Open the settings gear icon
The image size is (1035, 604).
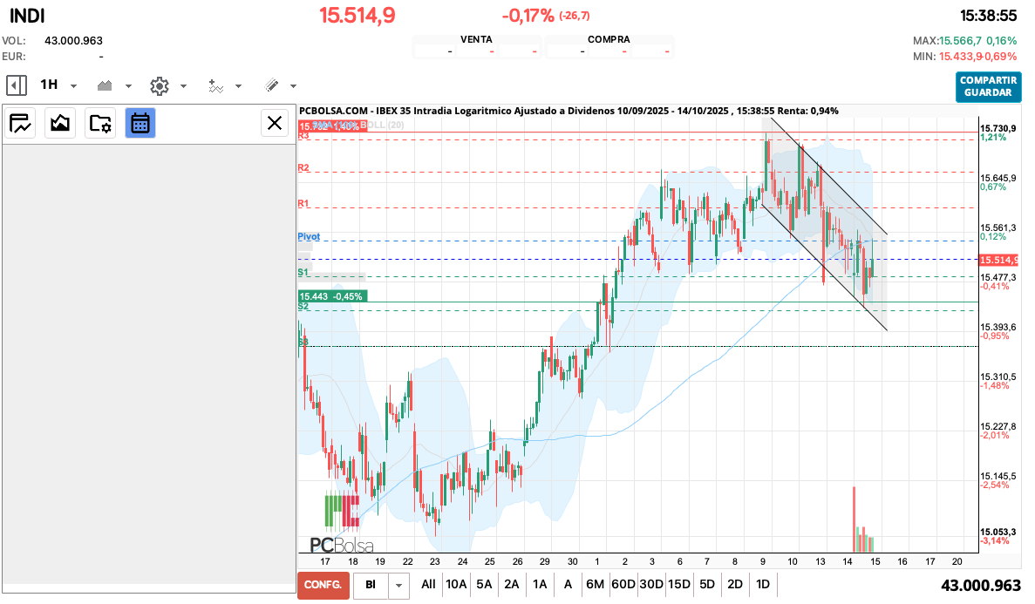tap(159, 85)
